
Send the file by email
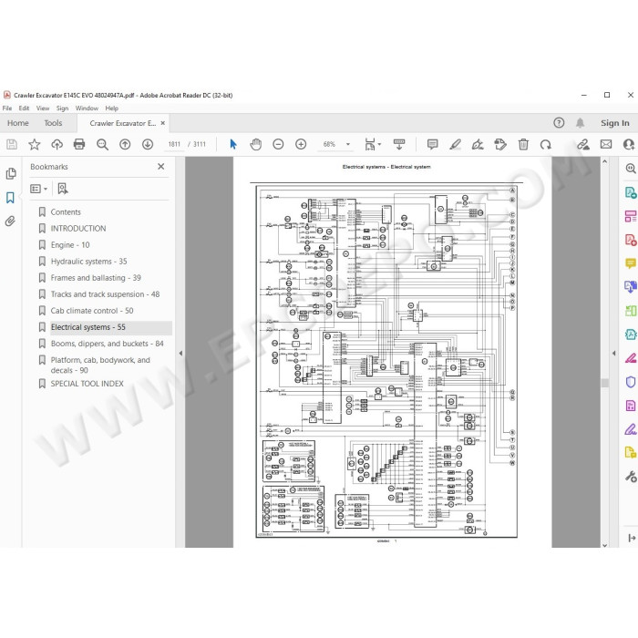tap(606, 144)
